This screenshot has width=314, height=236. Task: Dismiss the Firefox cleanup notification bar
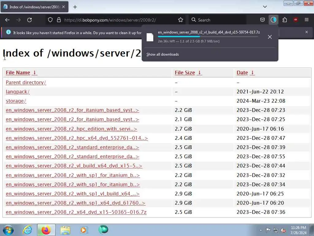307,32
